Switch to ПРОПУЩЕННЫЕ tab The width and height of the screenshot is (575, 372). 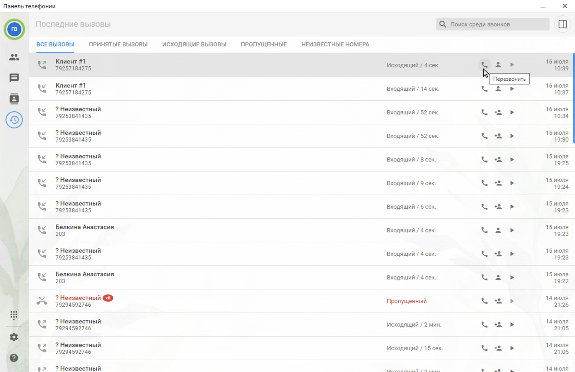click(264, 44)
